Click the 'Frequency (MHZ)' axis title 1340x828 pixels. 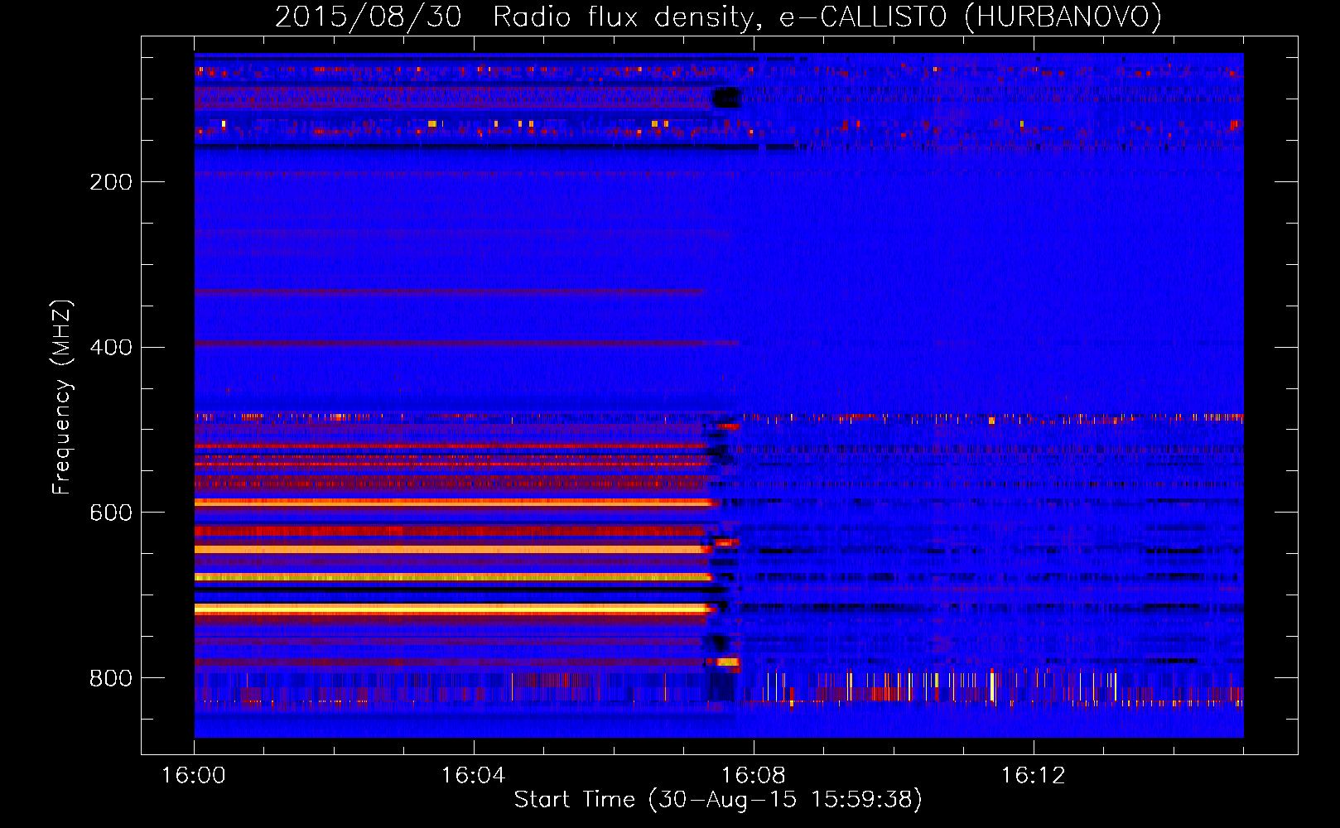pos(62,397)
